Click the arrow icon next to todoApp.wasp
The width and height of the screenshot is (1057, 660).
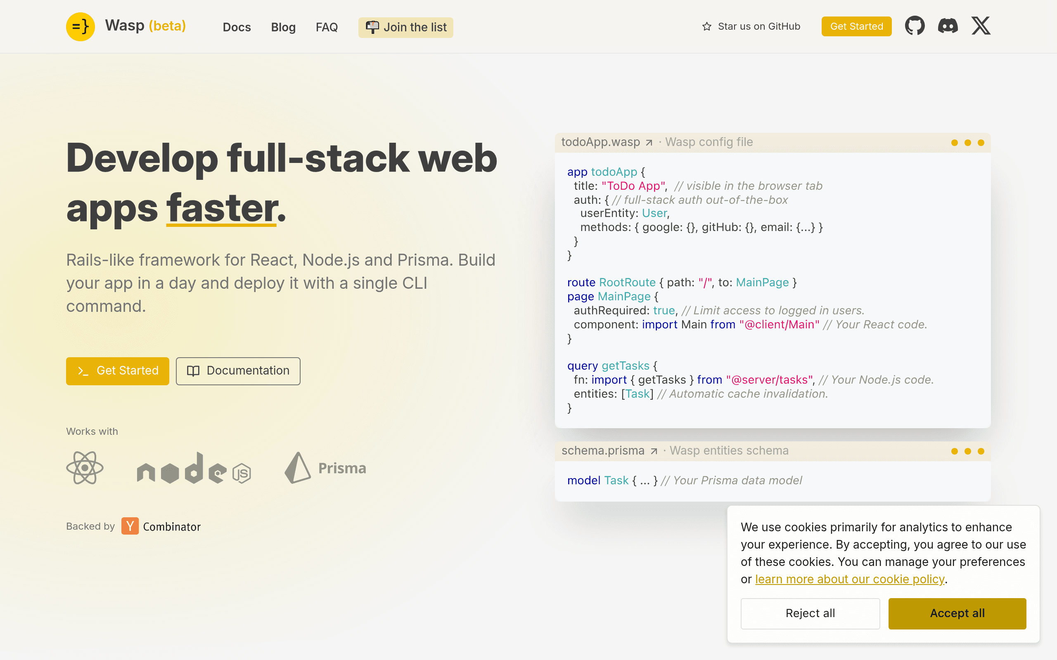[649, 143]
